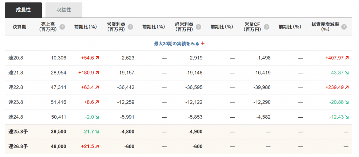Image resolution: width=359 pixels, height=157 pixels.
Task: Select the 連21.8 row label
Action: 16,73
